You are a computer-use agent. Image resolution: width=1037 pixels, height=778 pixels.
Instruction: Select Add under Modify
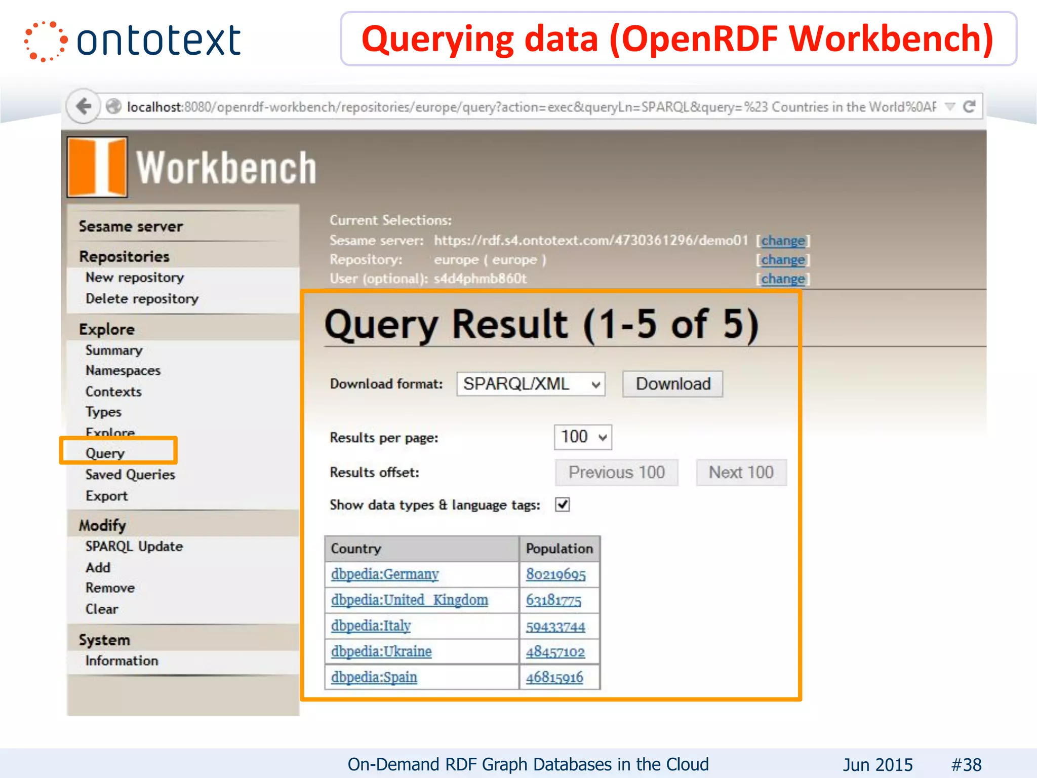[98, 568]
